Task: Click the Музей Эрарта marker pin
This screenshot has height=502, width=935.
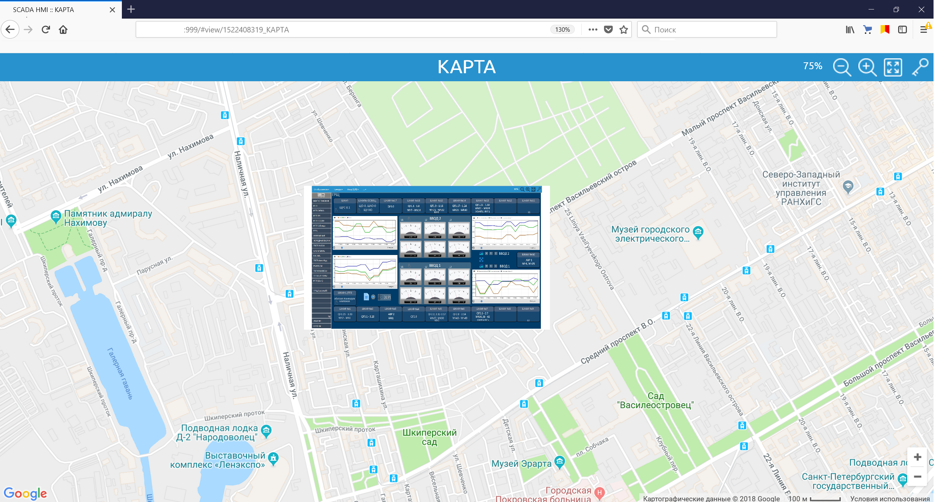Action: tap(559, 463)
